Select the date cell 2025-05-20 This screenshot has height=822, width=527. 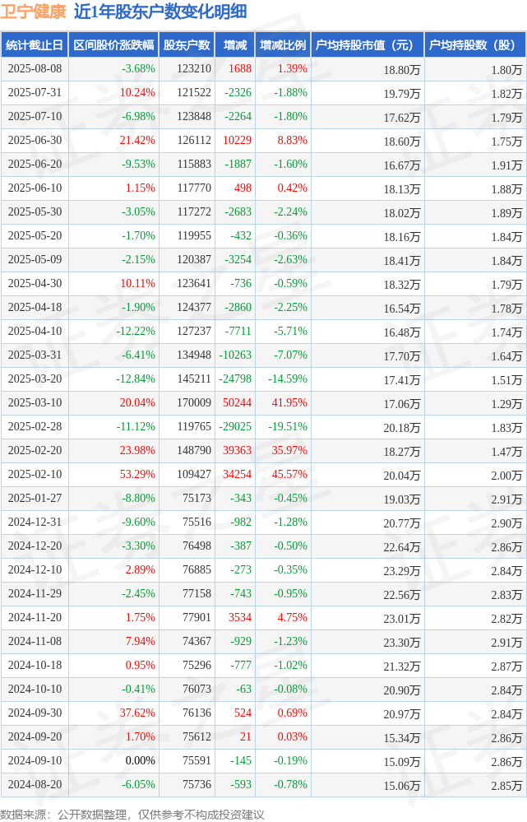35,236
